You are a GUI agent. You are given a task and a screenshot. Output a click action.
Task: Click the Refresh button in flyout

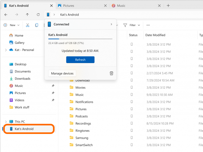(80, 60)
